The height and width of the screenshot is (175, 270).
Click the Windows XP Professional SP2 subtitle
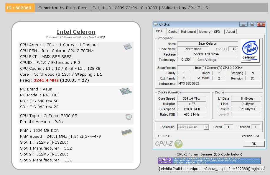[x=75, y=37]
